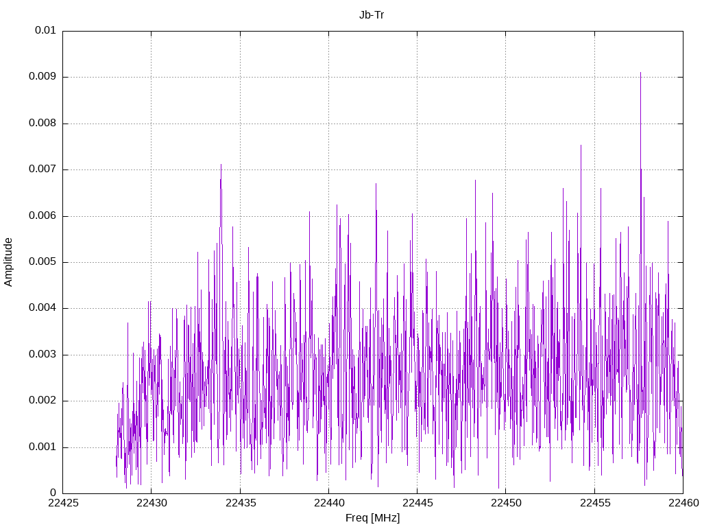The width and height of the screenshot is (702, 527).
Task: Click the 'Freq [MHz]' x-axis label
Action: (x=372, y=518)
